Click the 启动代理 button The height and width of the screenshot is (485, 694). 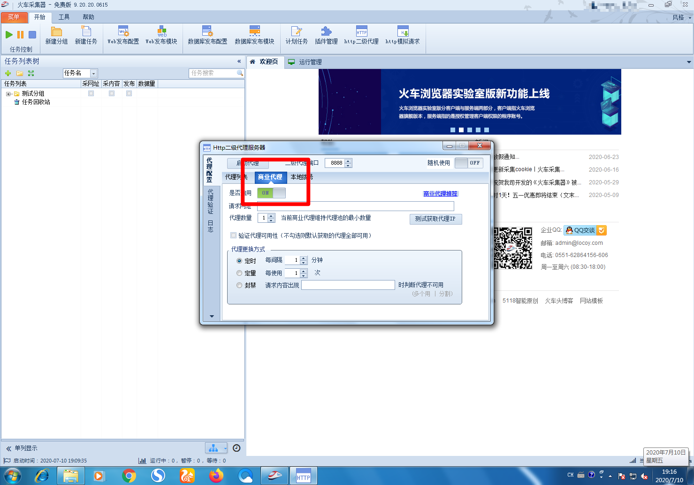pos(248,163)
